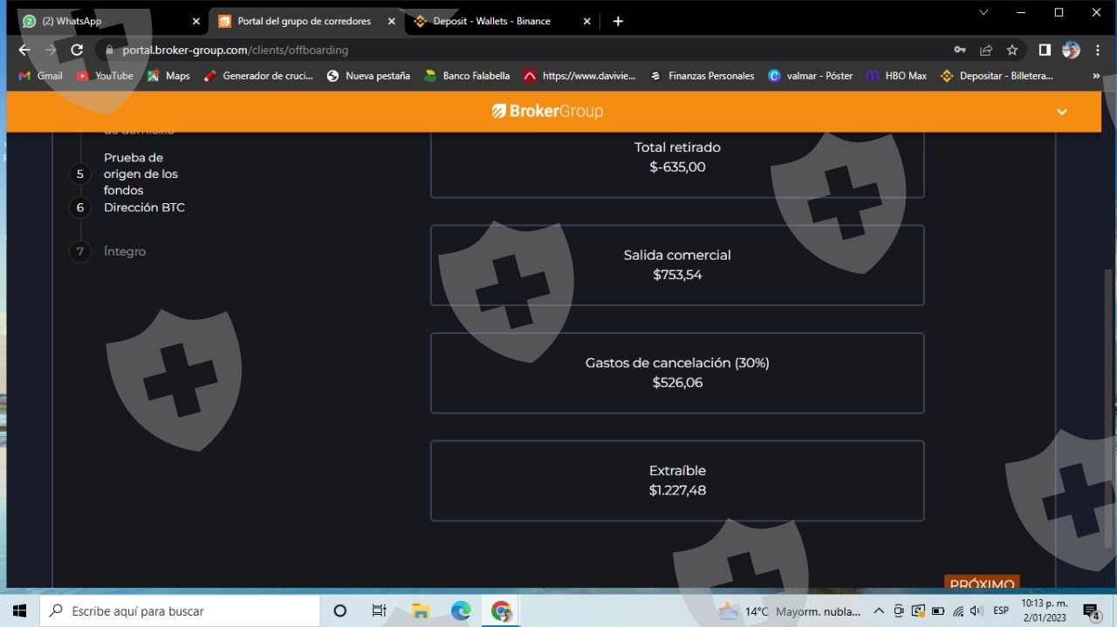Image resolution: width=1117 pixels, height=627 pixels.
Task: Open a new browser tab
Action: (618, 21)
